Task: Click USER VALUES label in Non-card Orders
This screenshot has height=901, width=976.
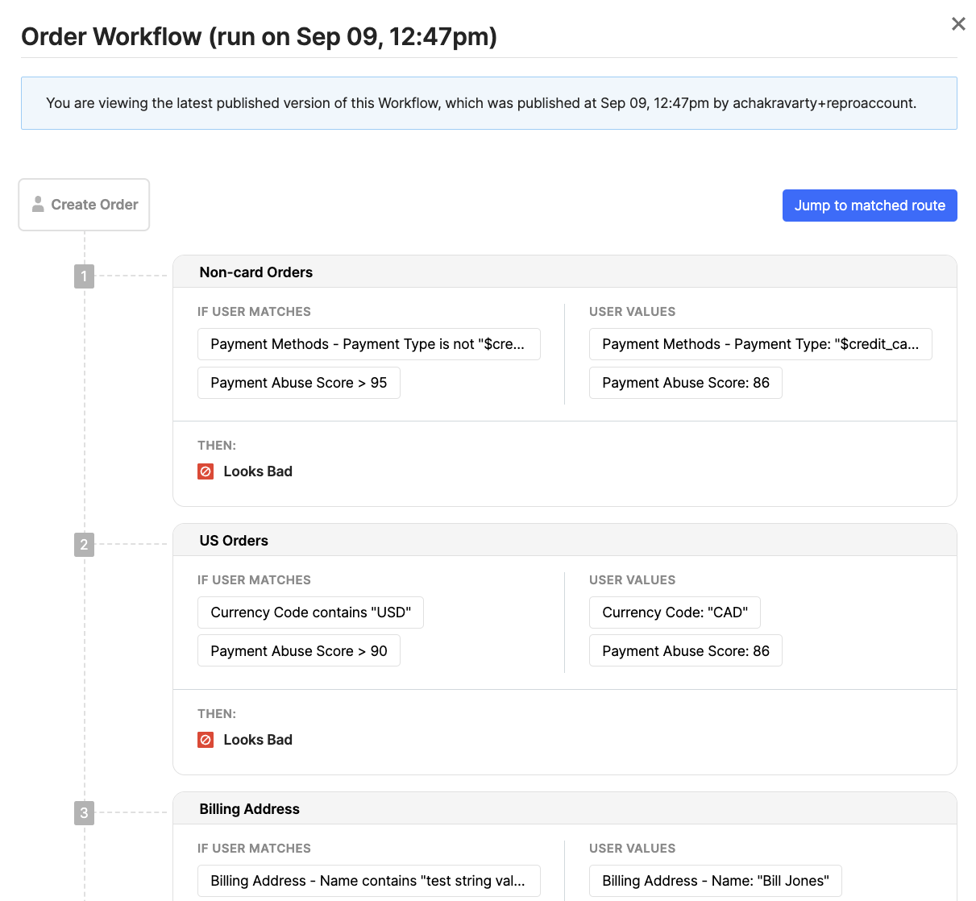Action: [x=633, y=312]
